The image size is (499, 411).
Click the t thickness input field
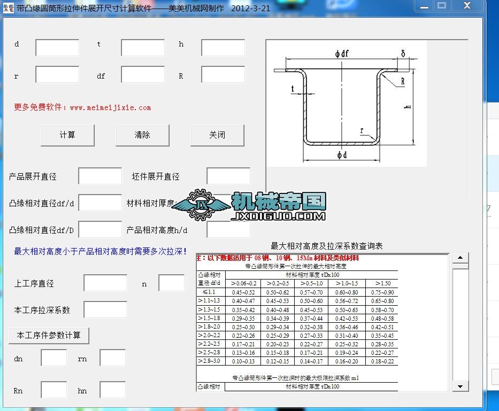point(143,48)
